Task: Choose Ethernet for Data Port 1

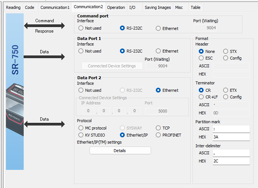Action: point(167,51)
